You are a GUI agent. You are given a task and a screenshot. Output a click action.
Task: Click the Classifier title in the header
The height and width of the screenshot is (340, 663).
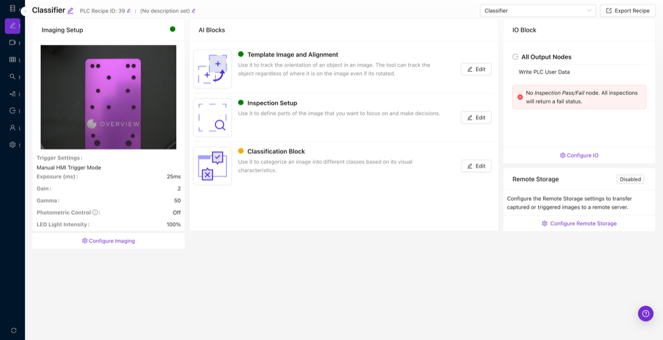(x=49, y=10)
